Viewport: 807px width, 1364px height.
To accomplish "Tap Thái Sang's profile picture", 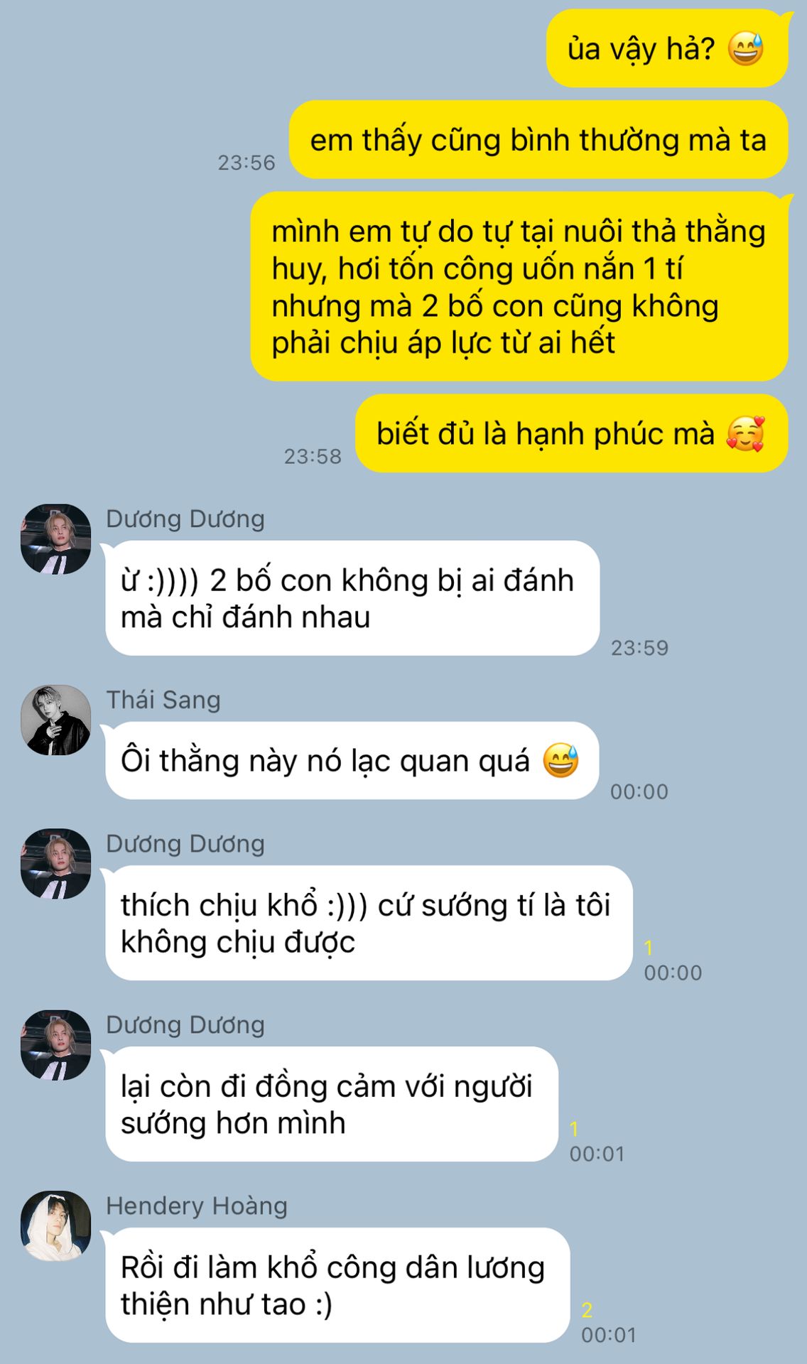I will 56,720.
